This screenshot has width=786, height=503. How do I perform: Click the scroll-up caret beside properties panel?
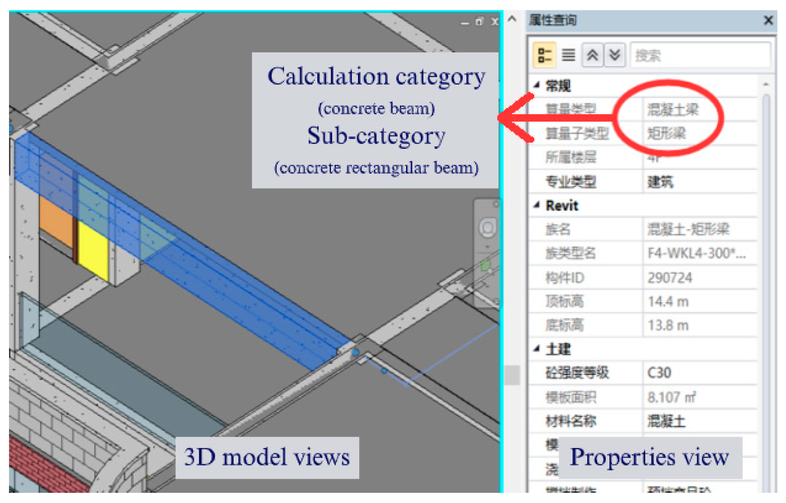[512, 19]
